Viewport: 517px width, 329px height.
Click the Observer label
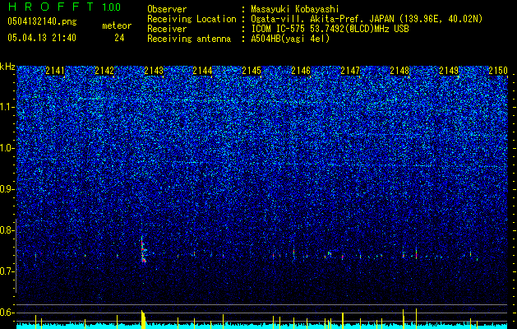click(167, 9)
